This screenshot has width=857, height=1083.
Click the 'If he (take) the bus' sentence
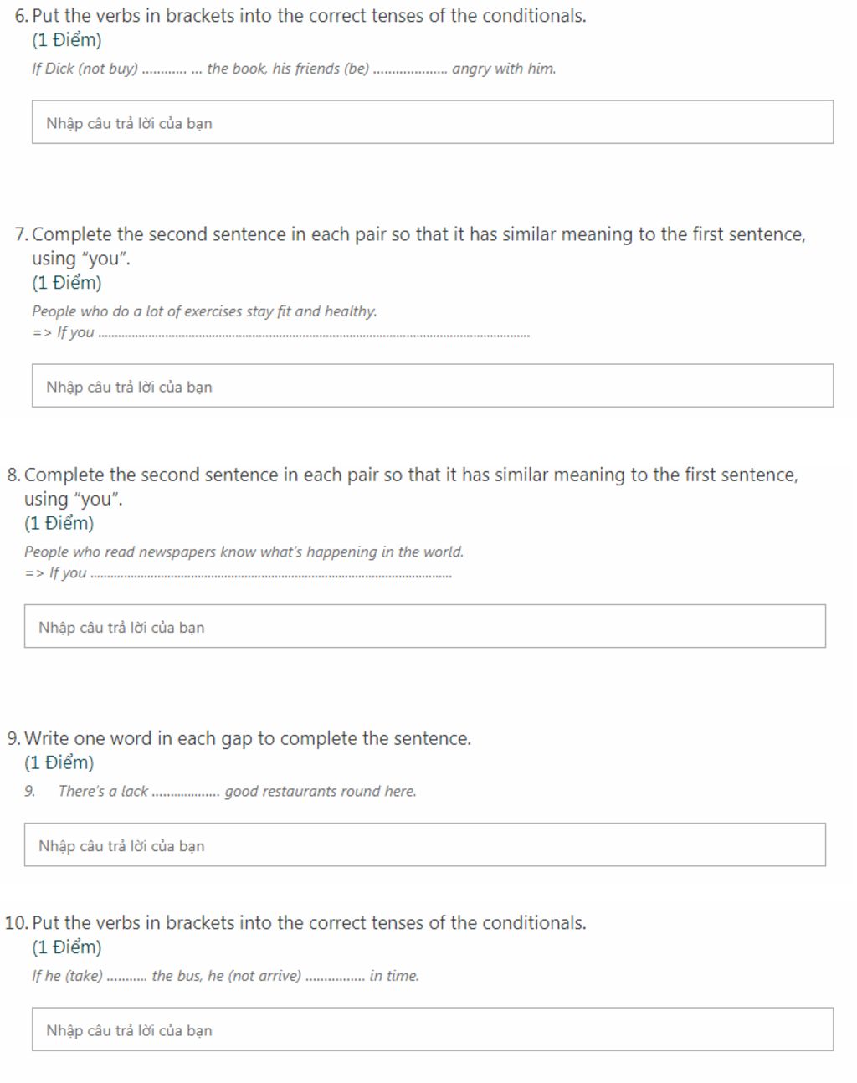pyautogui.click(x=225, y=976)
